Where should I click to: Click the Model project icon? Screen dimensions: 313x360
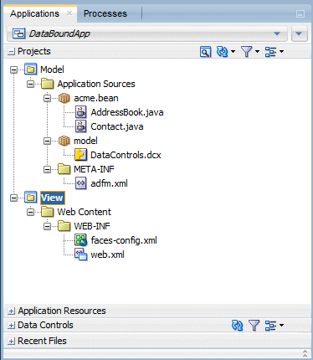click(x=30, y=69)
